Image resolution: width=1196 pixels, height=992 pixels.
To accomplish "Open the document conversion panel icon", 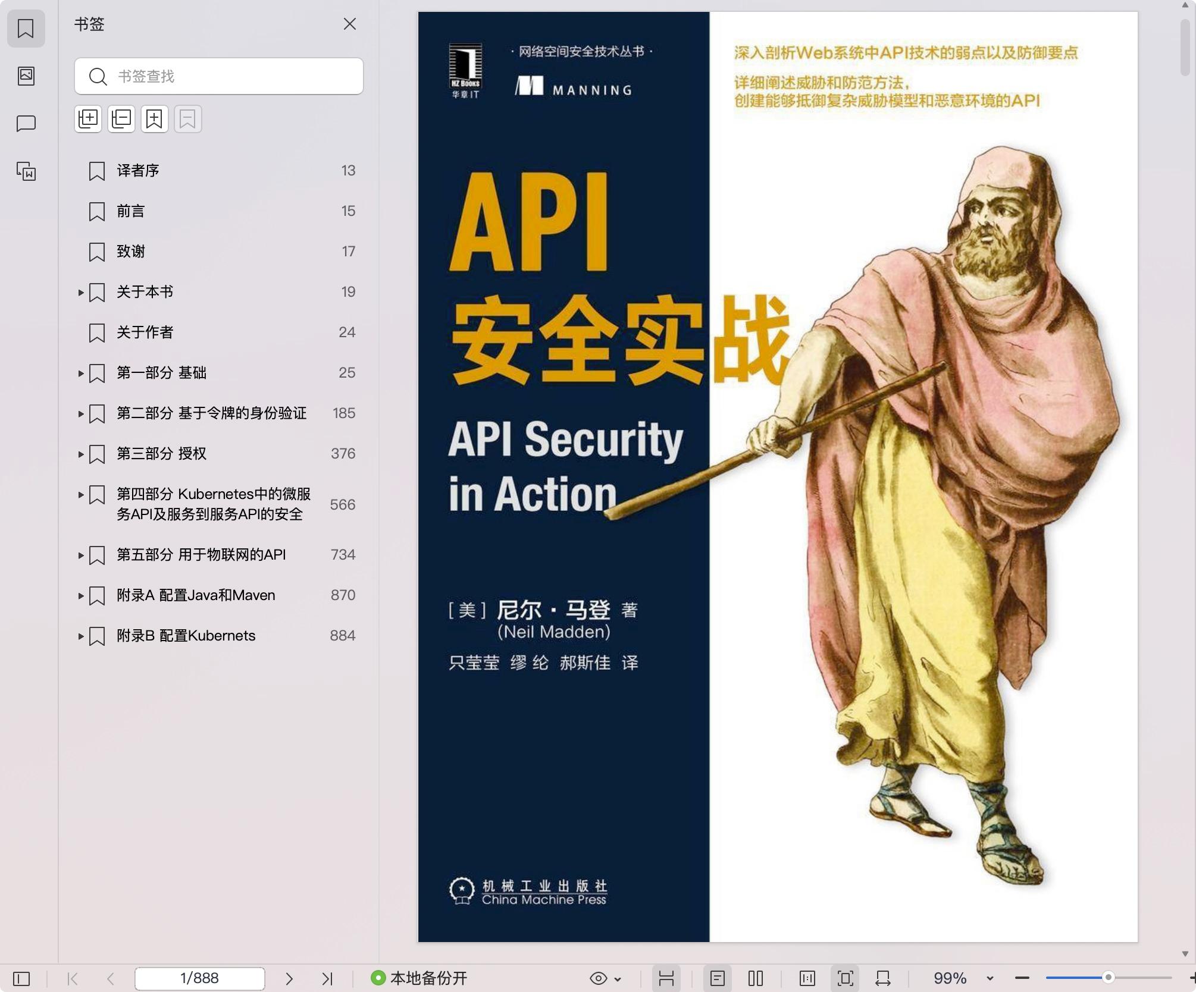I will 26,171.
